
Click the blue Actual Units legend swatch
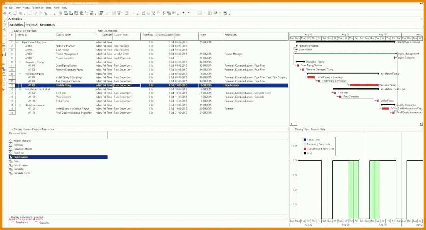[x=305, y=140]
